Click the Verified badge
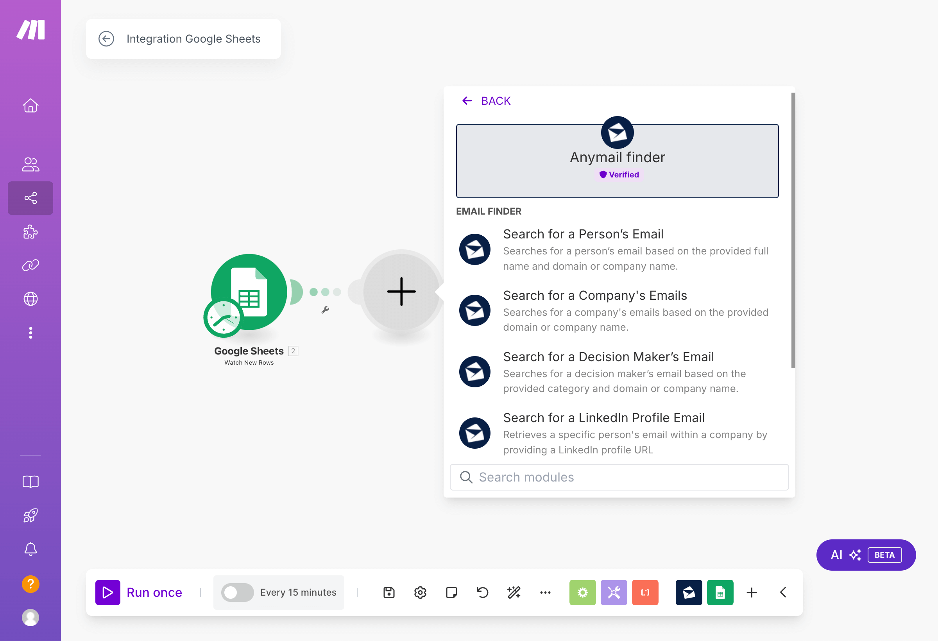This screenshot has width=938, height=641. point(619,174)
